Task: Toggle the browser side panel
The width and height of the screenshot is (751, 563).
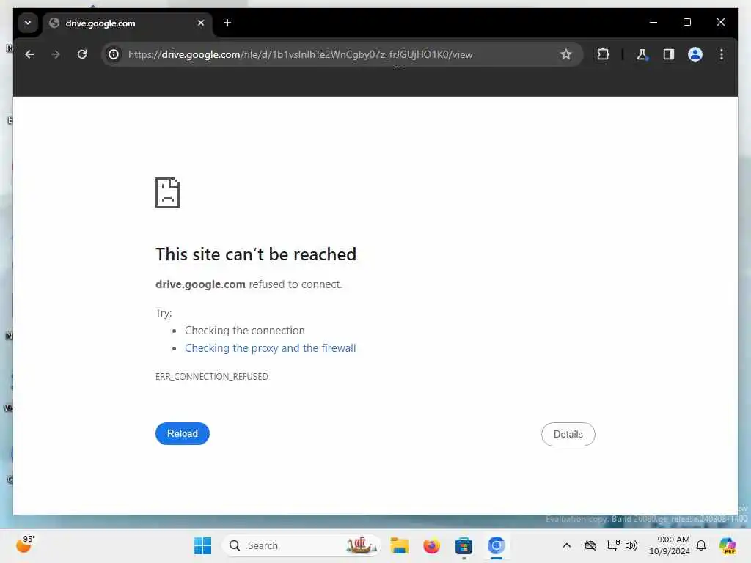Action: pos(669,54)
